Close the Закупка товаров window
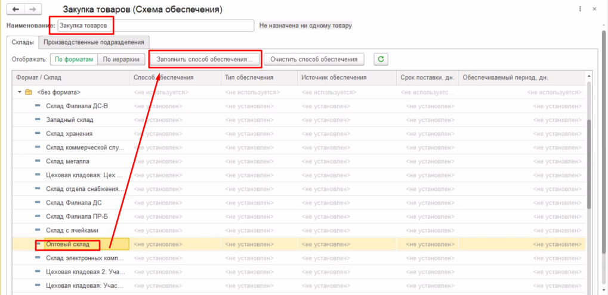 click(595, 10)
